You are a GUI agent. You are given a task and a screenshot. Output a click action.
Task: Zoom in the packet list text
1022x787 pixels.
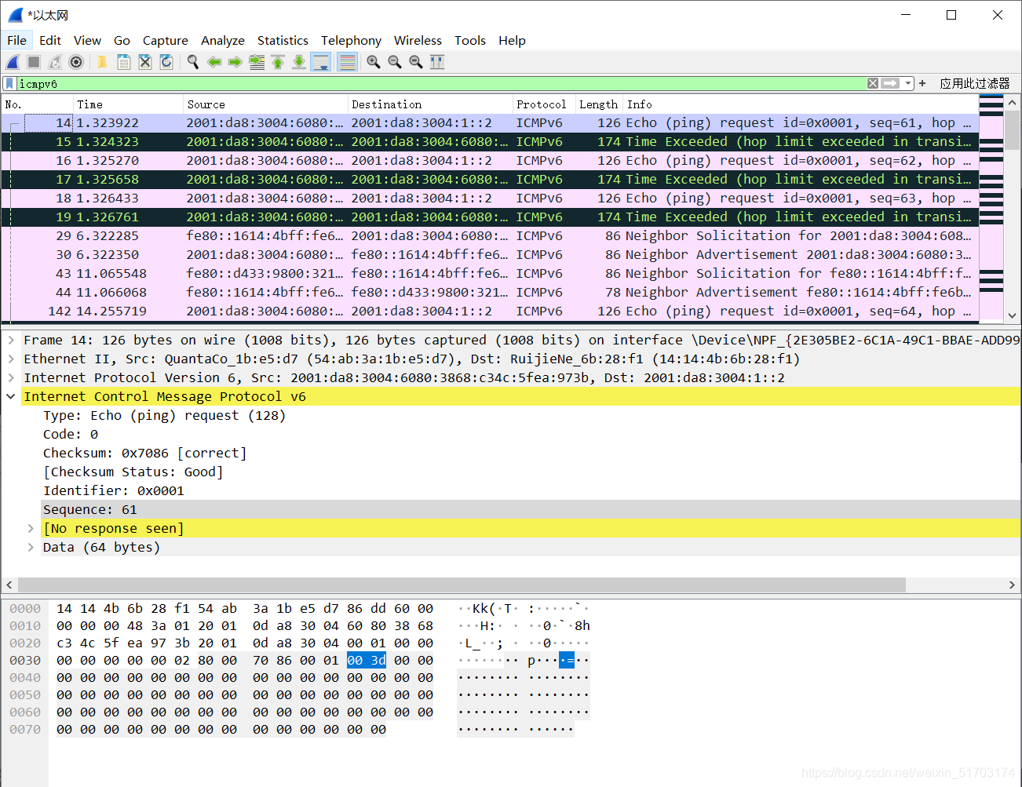374,62
